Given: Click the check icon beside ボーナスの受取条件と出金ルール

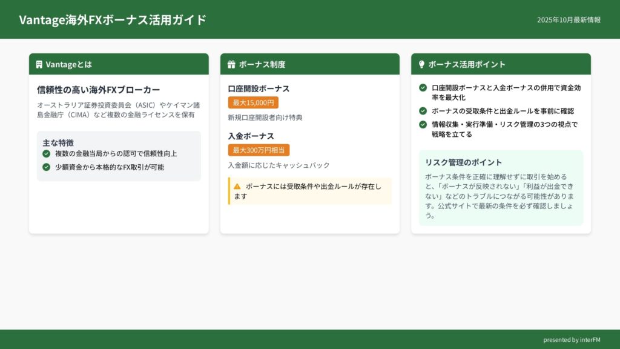Looking at the screenshot, I should pos(423,111).
